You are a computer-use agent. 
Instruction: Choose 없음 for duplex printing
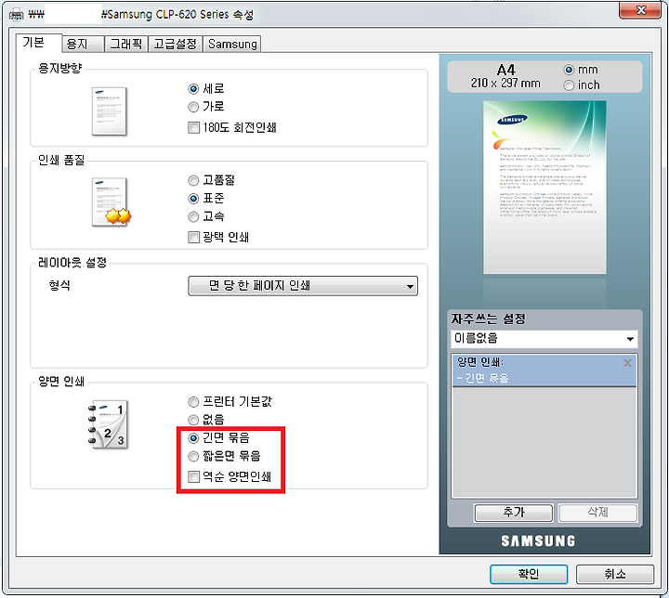coord(206,420)
